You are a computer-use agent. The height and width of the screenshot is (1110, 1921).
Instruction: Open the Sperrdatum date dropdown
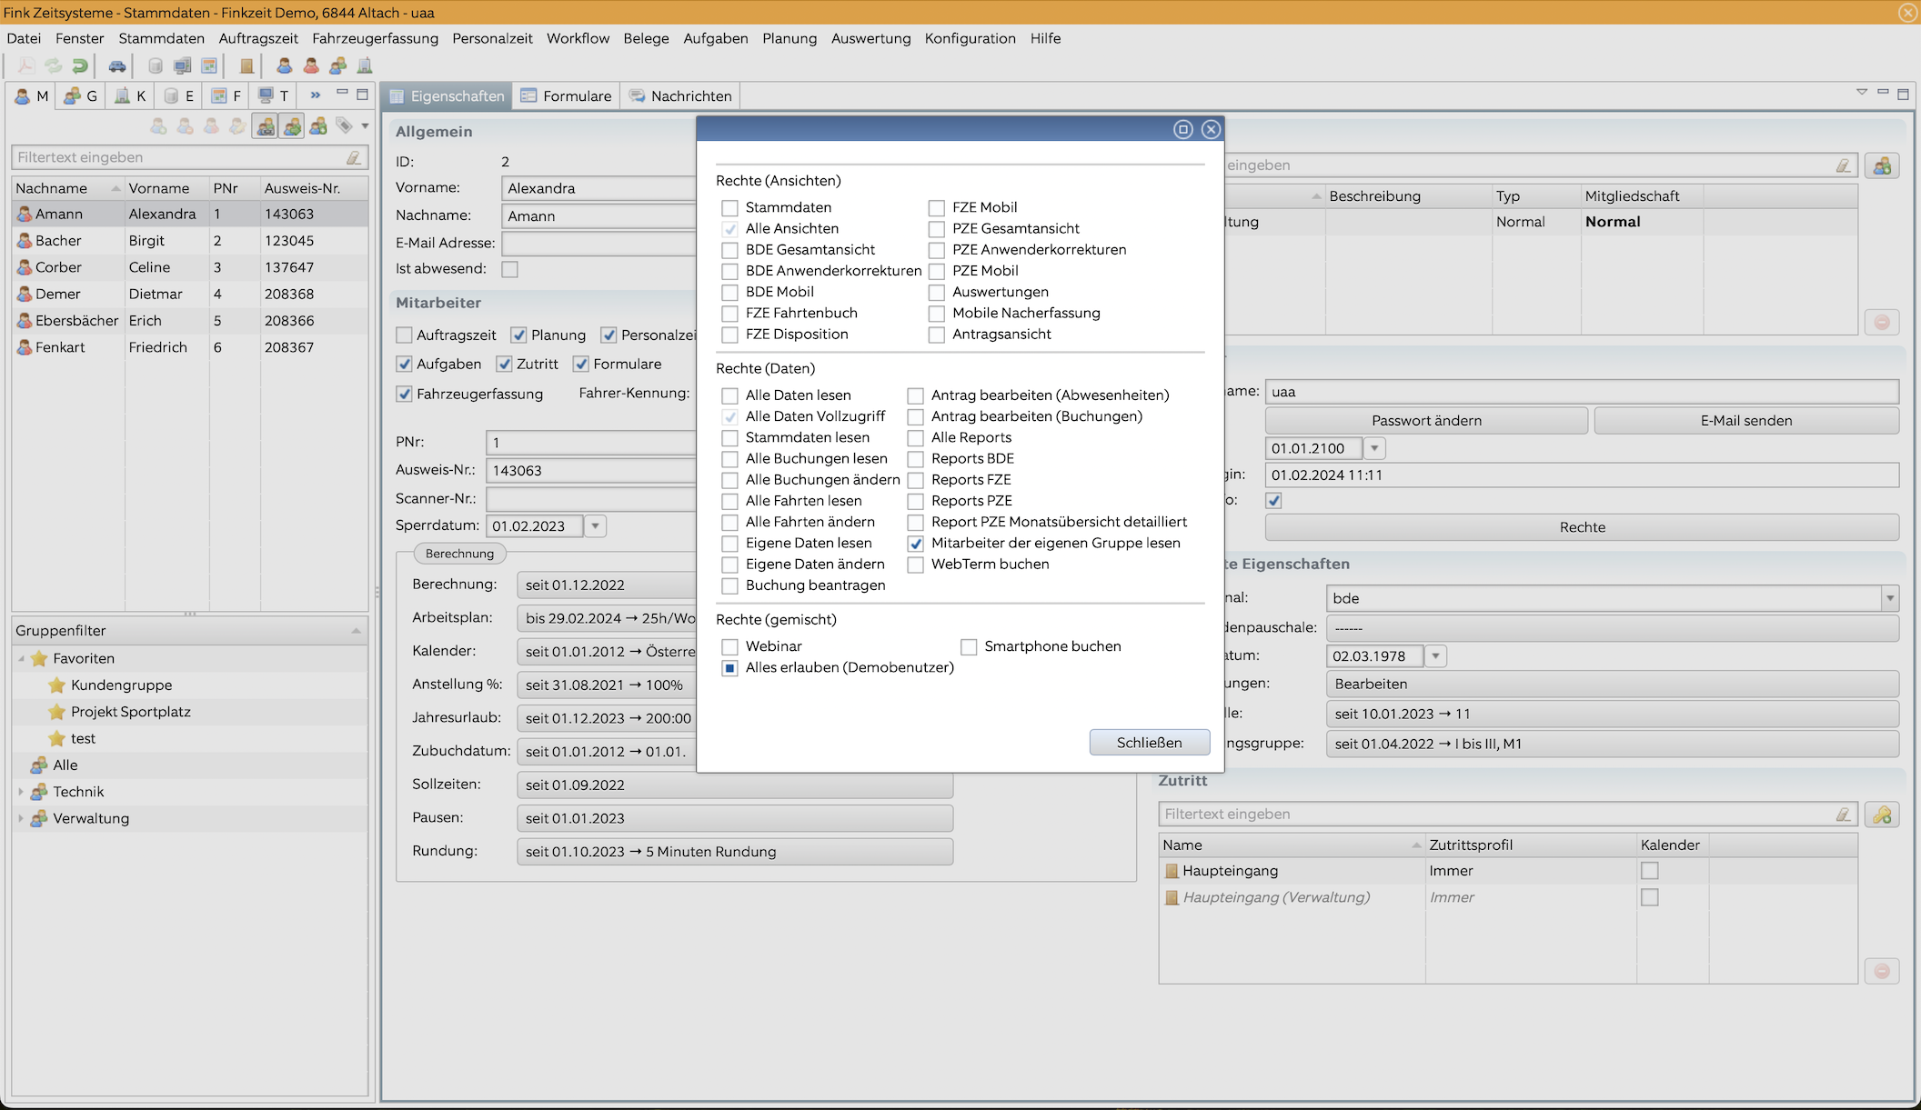click(595, 526)
